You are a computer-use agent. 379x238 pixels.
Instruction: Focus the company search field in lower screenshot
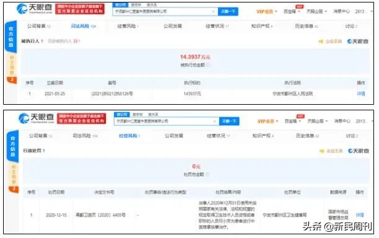coord(167,121)
